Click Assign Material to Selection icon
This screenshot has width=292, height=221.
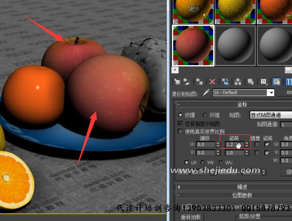point(199,82)
